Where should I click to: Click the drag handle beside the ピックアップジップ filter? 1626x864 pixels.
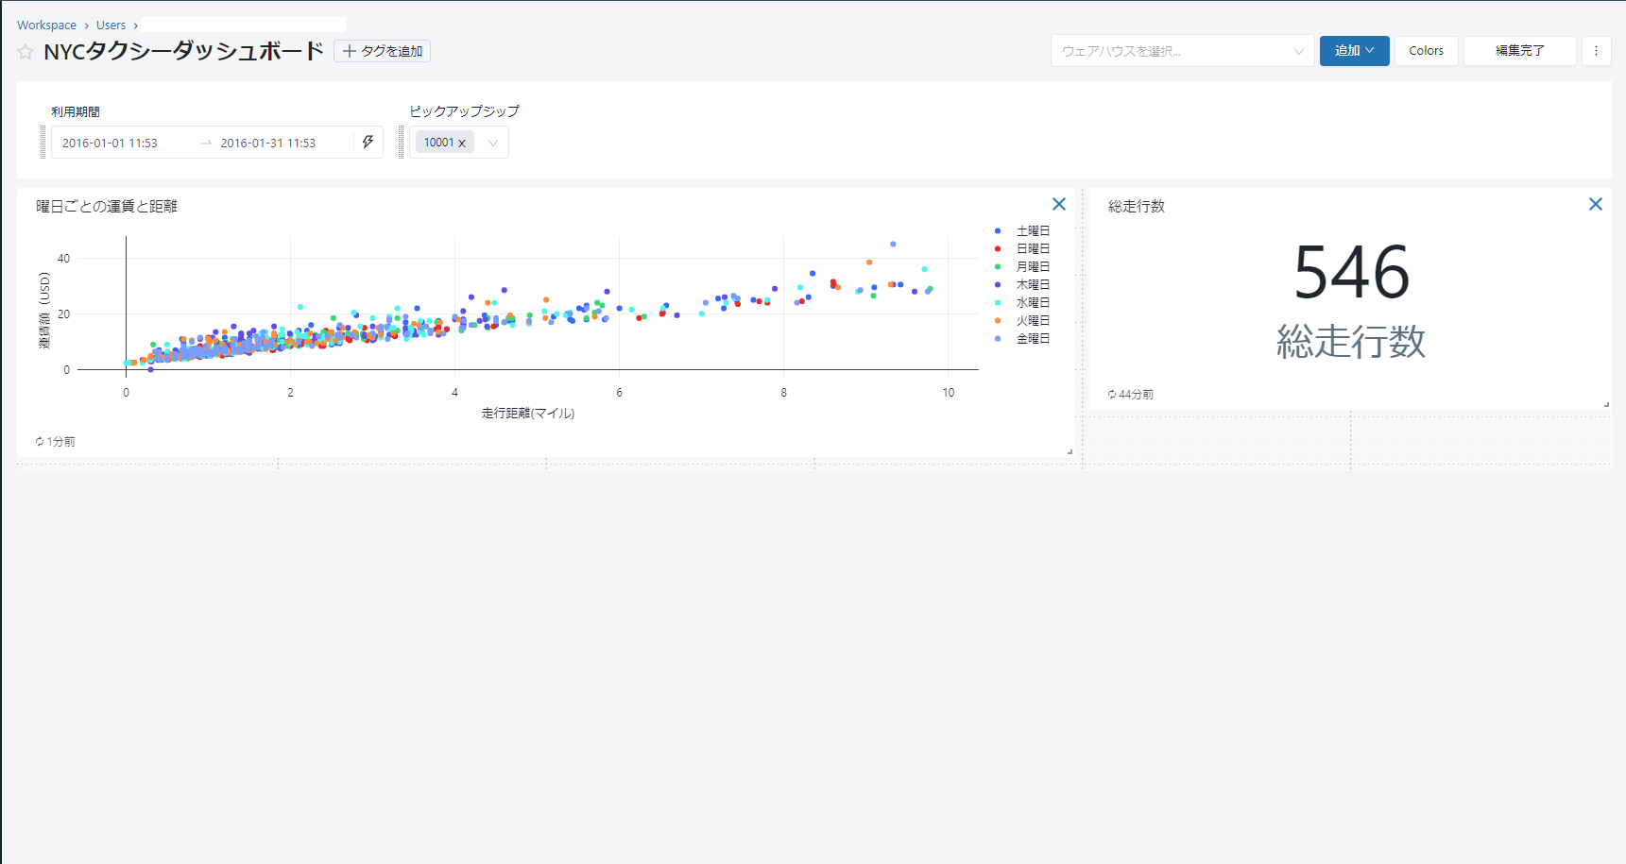tap(401, 143)
